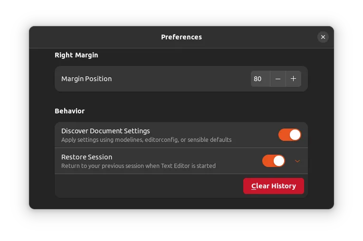Click "Return to your previous session" subtitle

point(138,166)
